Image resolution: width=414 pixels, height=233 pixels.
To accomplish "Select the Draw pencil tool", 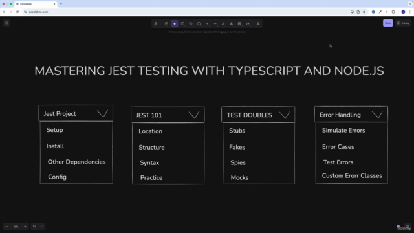I will pyautogui.click(x=223, y=24).
